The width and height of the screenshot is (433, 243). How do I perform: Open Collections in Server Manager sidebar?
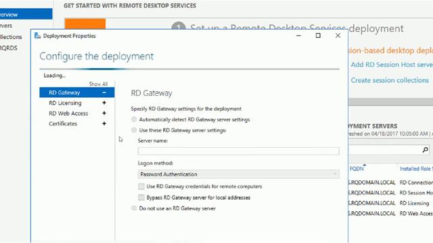(11, 37)
